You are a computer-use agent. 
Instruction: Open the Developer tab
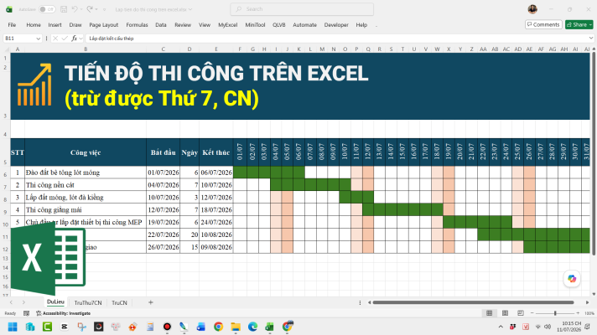pos(336,25)
